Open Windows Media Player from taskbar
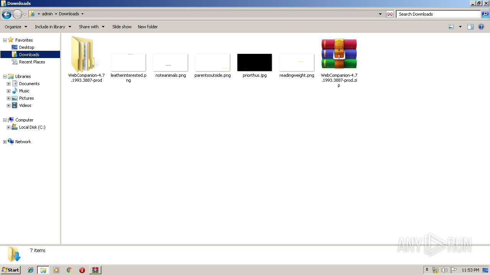 click(56, 270)
